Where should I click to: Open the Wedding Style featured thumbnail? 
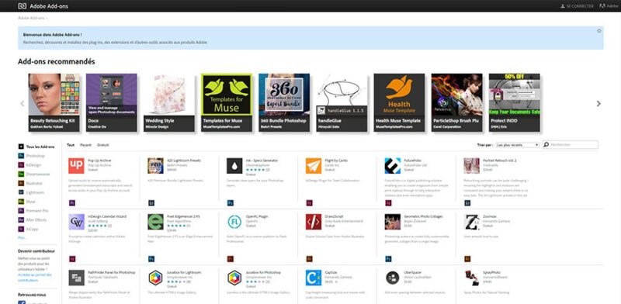pyautogui.click(x=169, y=102)
